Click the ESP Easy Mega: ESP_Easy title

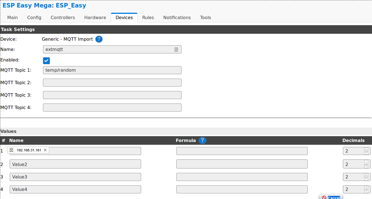[x=44, y=5]
